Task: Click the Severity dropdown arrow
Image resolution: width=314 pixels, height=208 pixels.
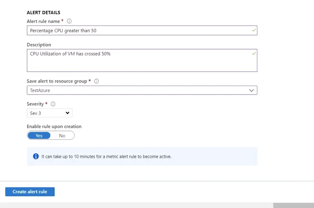Action: 68,113
